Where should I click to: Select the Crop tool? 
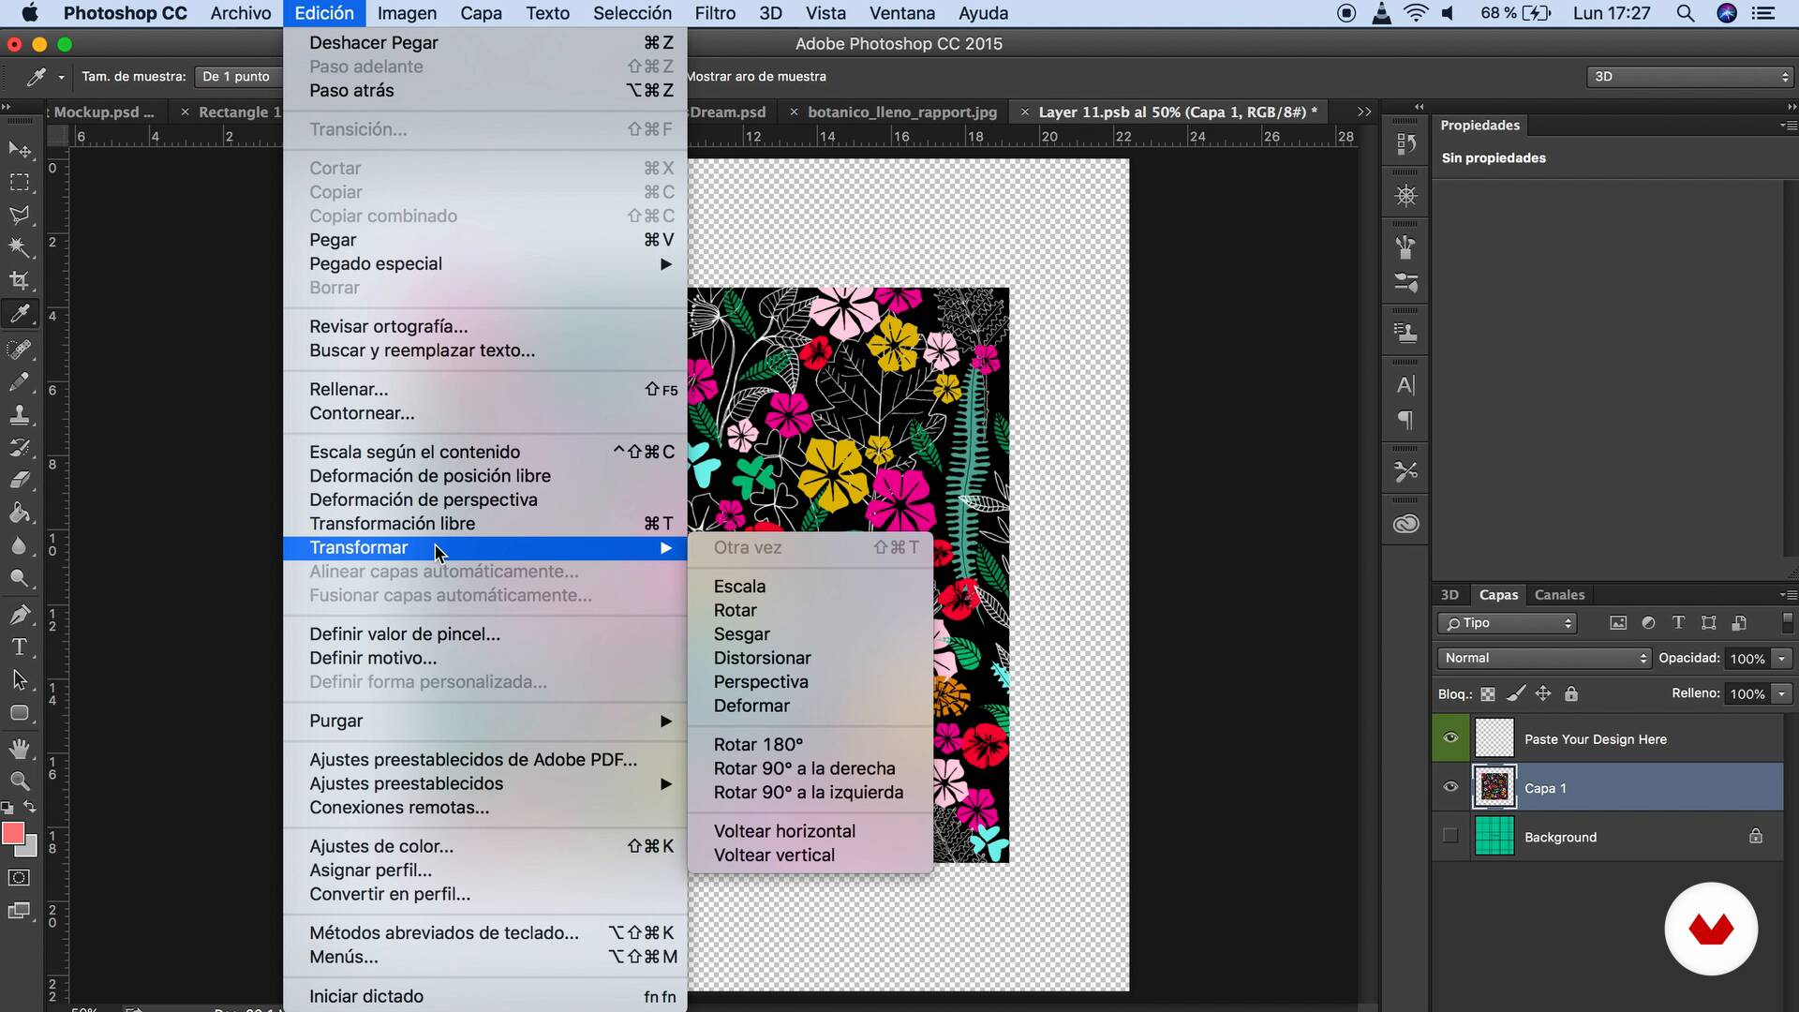point(20,280)
